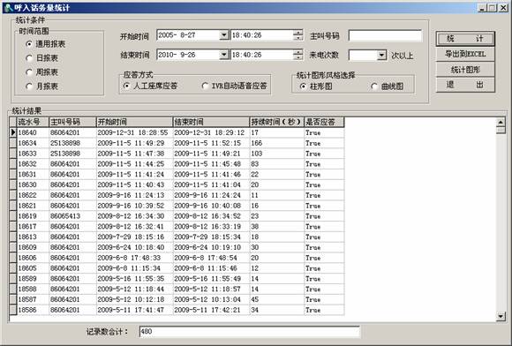The width and height of the screenshot is (512, 346).
Task: Open 统计图形 chart view
Action: pos(465,70)
